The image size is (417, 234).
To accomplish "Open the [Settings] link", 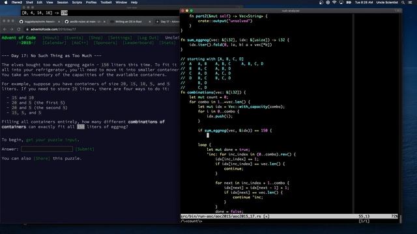I will tap(120, 38).
